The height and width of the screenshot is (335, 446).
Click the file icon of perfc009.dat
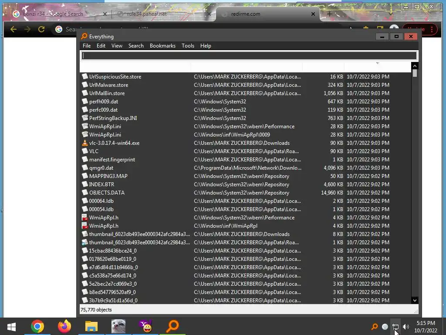click(x=85, y=109)
